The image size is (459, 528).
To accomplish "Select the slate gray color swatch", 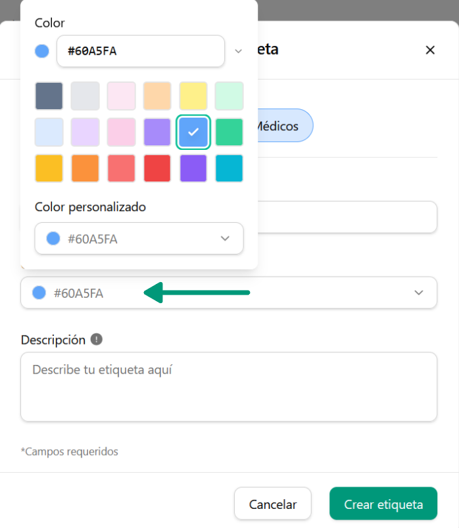I will pos(49,96).
